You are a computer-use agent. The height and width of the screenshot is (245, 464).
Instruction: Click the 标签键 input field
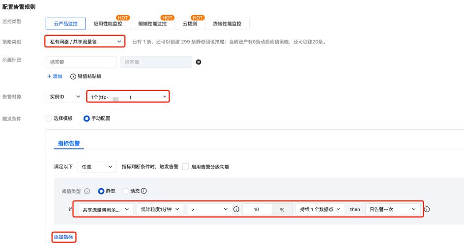(x=81, y=62)
